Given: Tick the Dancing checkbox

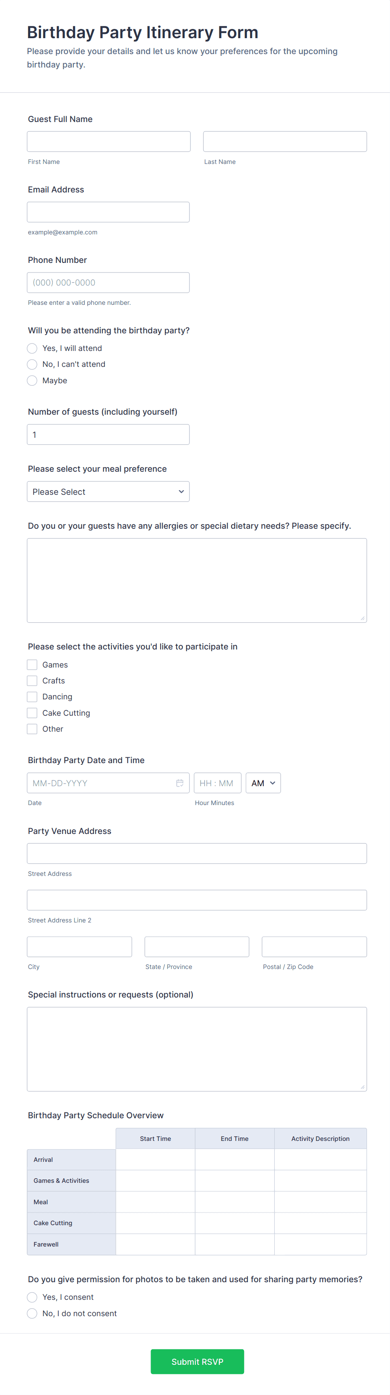Looking at the screenshot, I should (x=33, y=697).
